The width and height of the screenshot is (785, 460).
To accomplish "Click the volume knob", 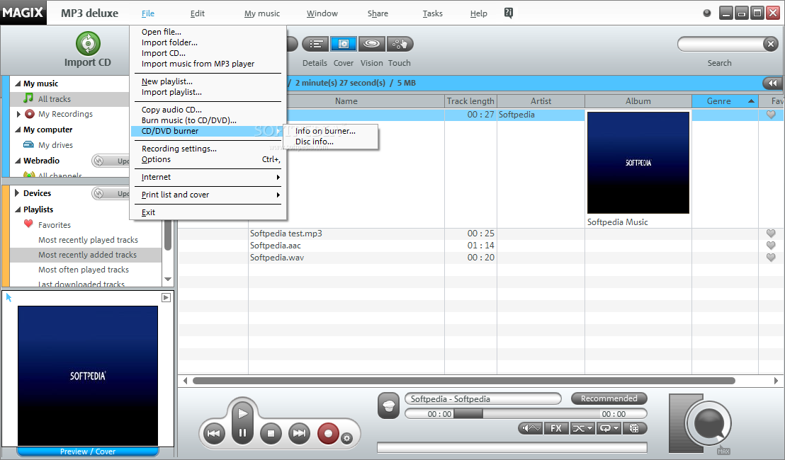I will [709, 423].
